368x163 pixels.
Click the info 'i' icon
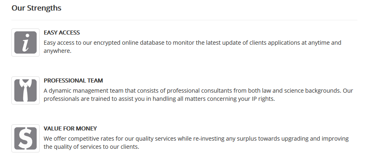pos(25,43)
